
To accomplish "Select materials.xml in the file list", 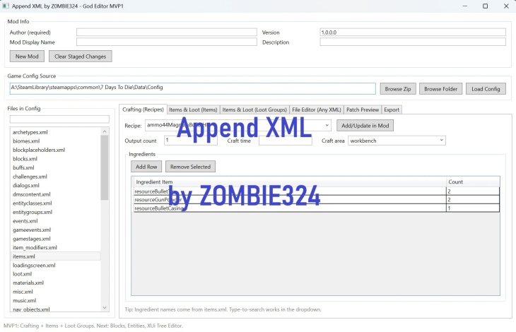I will 55,283.
